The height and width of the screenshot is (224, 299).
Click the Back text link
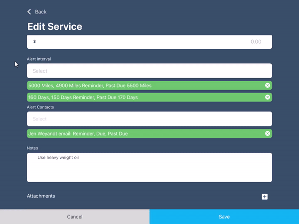(41, 11)
